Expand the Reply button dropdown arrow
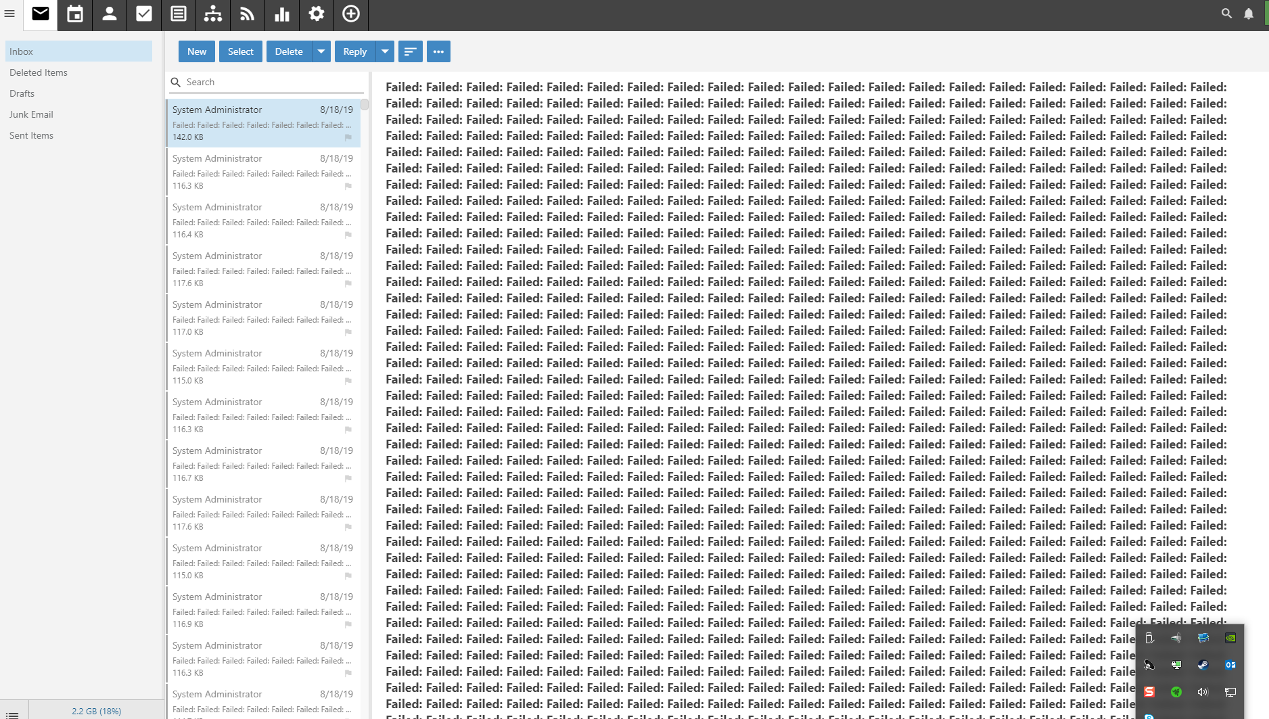The width and height of the screenshot is (1269, 719). pyautogui.click(x=385, y=51)
